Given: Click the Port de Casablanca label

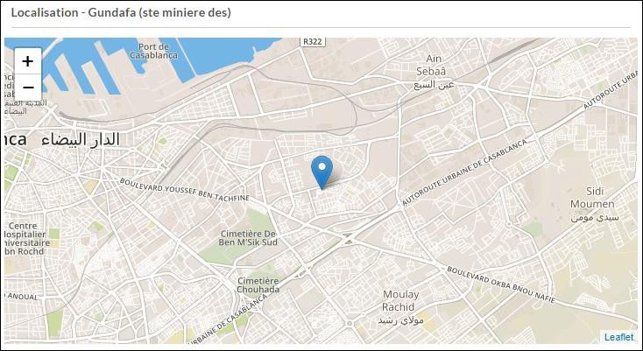Looking at the screenshot, I should tap(153, 51).
